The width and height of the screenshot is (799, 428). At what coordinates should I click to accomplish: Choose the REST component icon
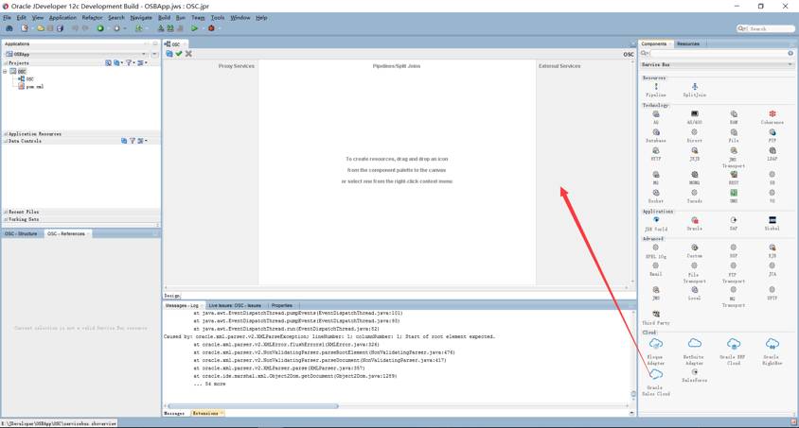pyautogui.click(x=734, y=175)
